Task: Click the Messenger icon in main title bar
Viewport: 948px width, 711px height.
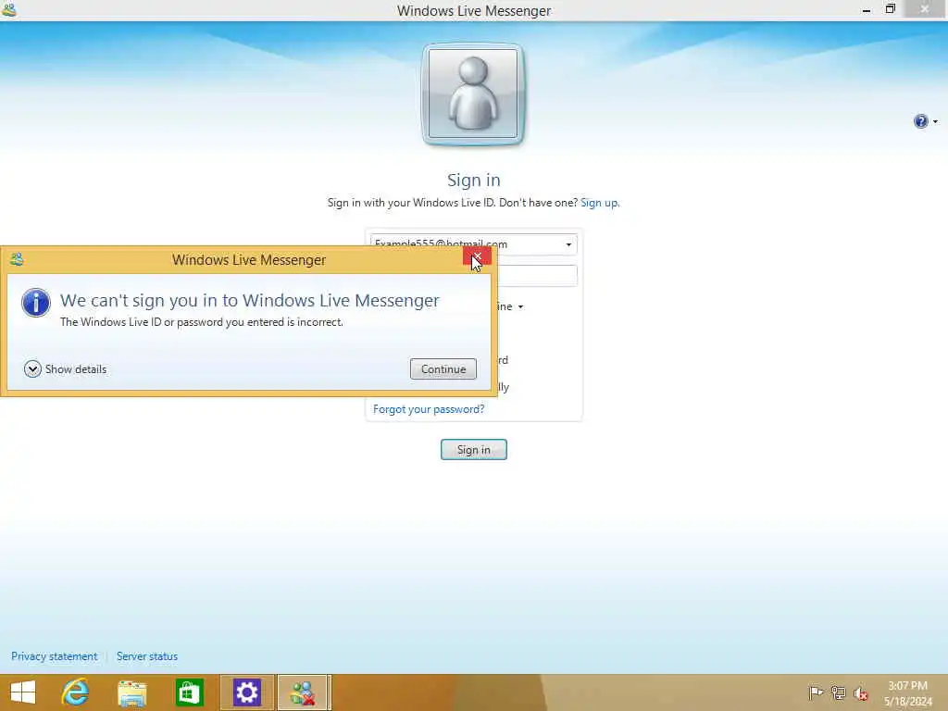Action: click(9, 10)
